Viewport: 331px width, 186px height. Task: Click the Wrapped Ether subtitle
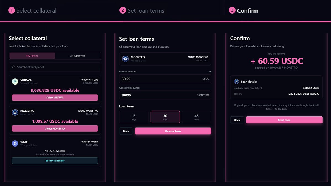[x=28, y=145]
